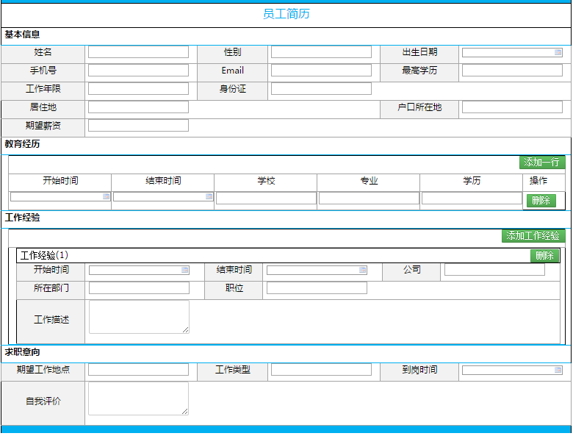Click the 身份证 input field
573x436 pixels.
click(x=321, y=89)
